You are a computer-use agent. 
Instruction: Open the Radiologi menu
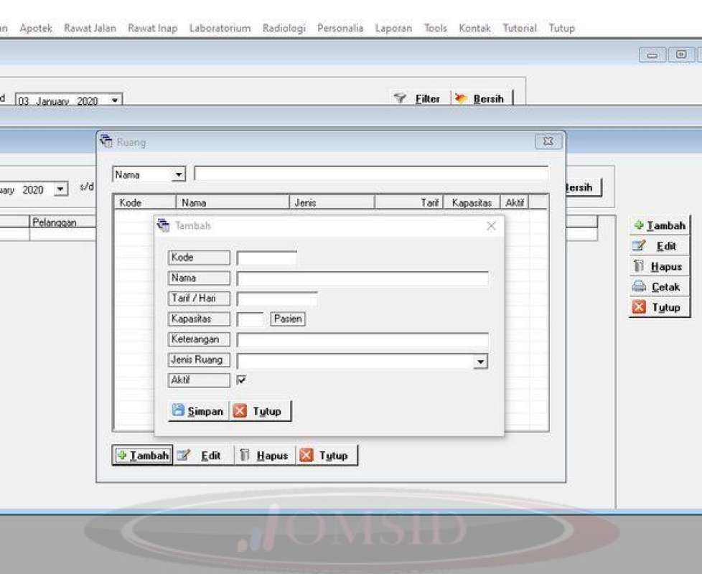(284, 28)
